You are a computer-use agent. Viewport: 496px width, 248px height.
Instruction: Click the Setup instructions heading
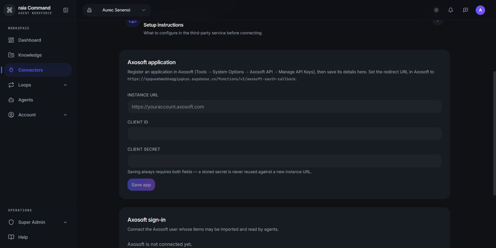[163, 25]
